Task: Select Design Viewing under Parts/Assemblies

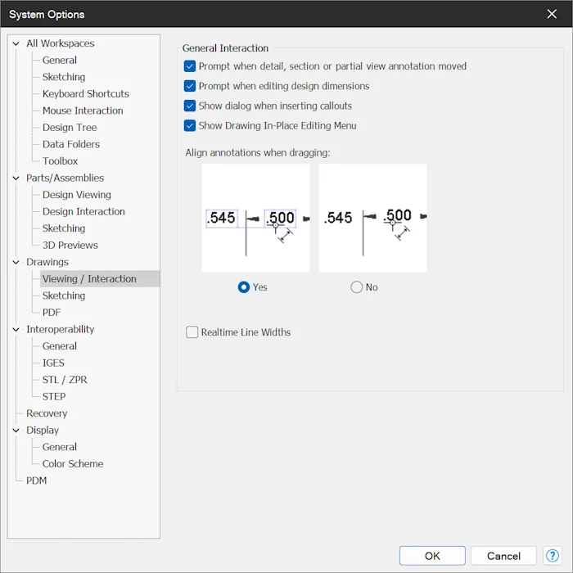Action: pos(77,195)
